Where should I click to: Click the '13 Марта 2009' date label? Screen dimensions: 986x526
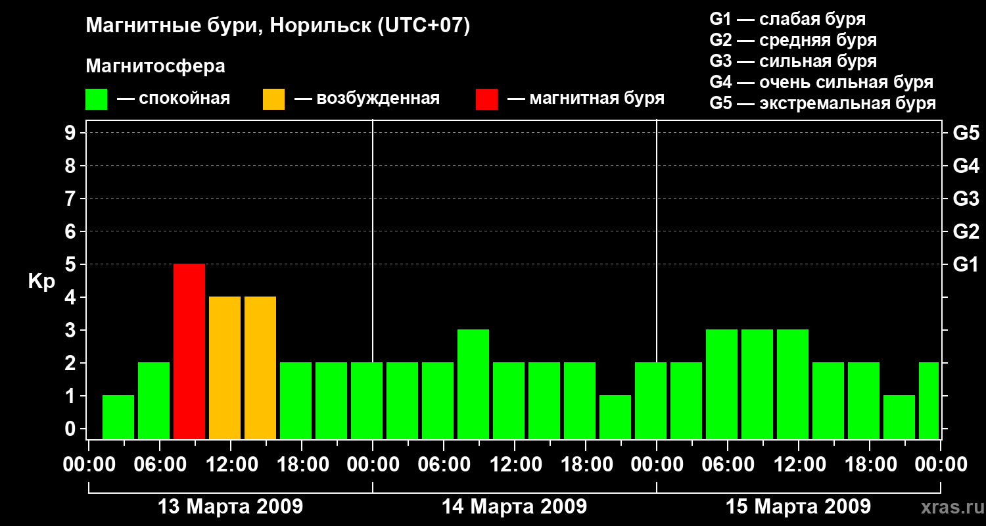pyautogui.click(x=231, y=507)
